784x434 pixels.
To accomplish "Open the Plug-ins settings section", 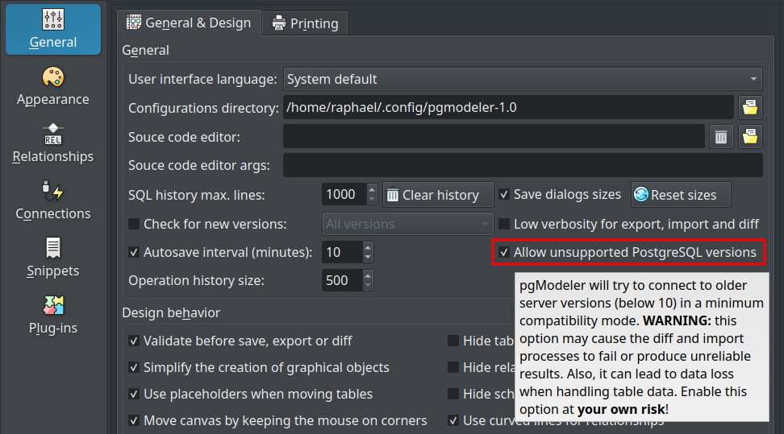I will click(x=53, y=315).
